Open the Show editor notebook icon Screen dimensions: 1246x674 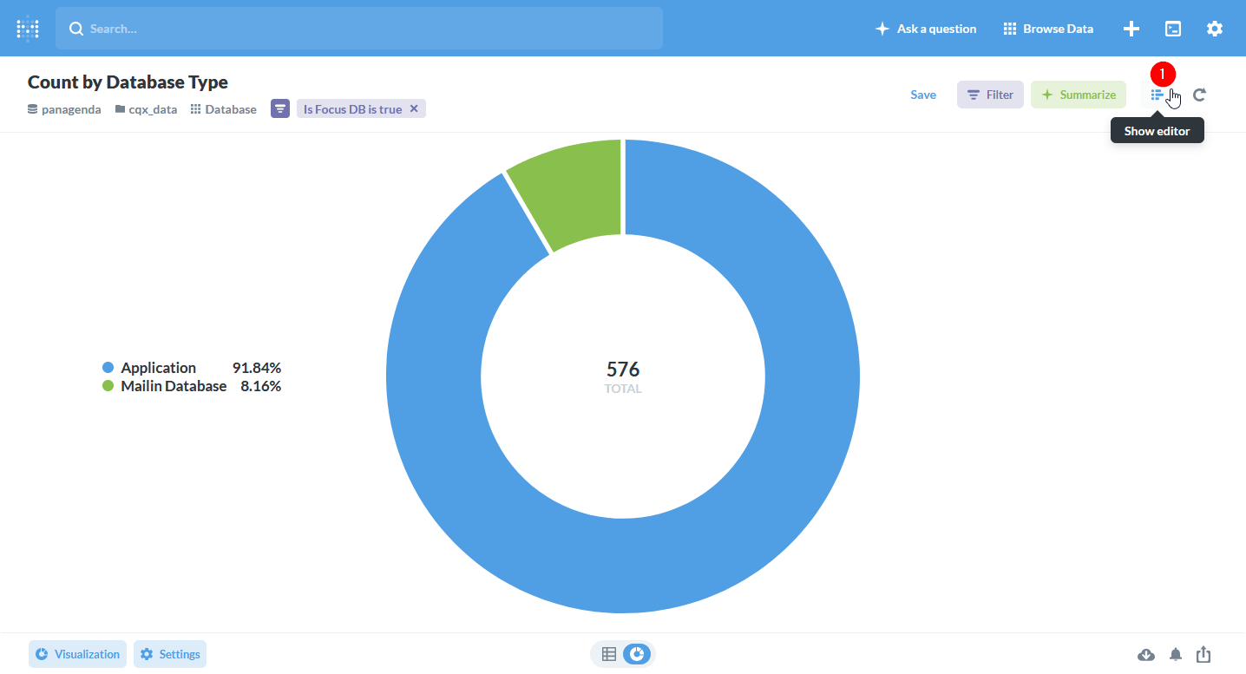tap(1157, 95)
